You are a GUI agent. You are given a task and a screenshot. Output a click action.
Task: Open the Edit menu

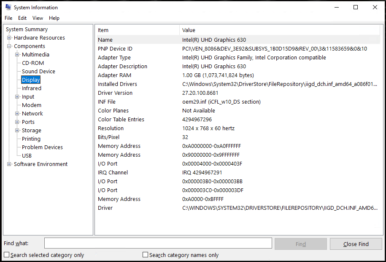pos(22,18)
